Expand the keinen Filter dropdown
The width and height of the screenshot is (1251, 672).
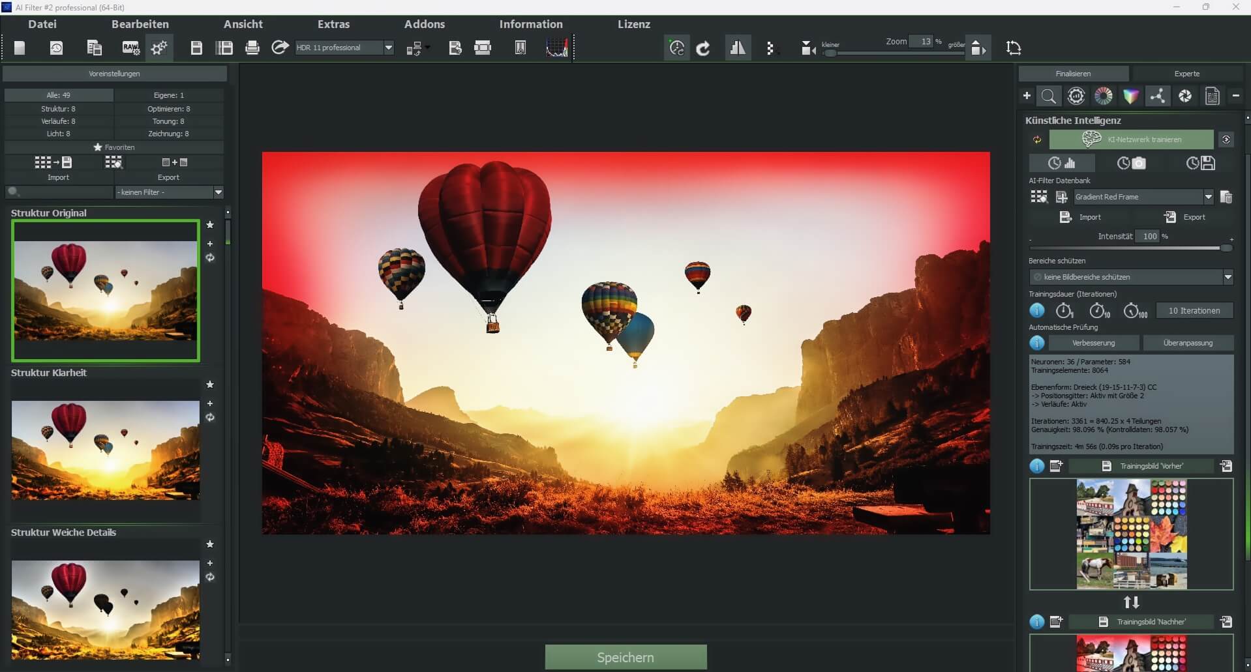tap(219, 192)
